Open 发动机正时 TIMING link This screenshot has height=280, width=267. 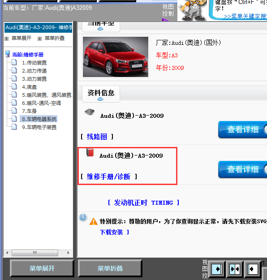(144, 202)
